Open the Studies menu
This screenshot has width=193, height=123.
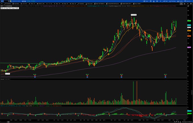[x=180, y=1]
